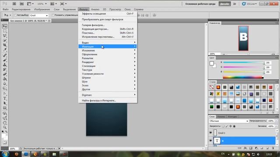Create new adjustment layer icon

tap(256, 148)
